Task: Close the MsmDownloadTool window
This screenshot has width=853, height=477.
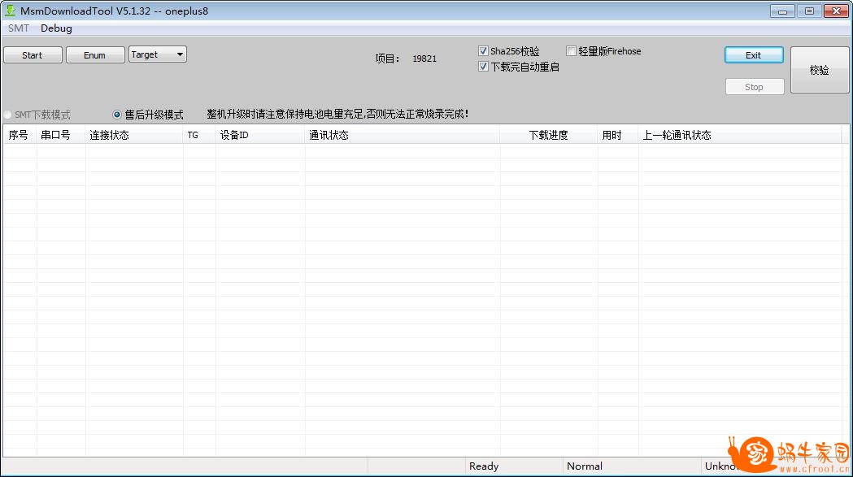Action: point(836,11)
